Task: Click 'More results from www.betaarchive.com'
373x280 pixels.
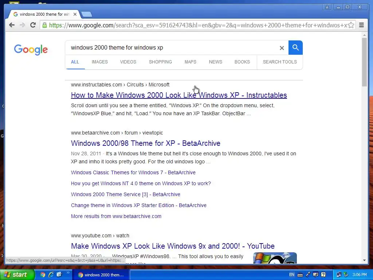Action: 116,216
